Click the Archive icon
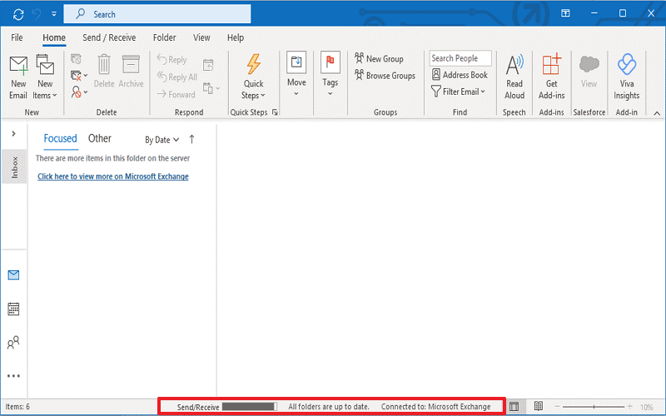The height and width of the screenshot is (416, 666). click(x=131, y=72)
